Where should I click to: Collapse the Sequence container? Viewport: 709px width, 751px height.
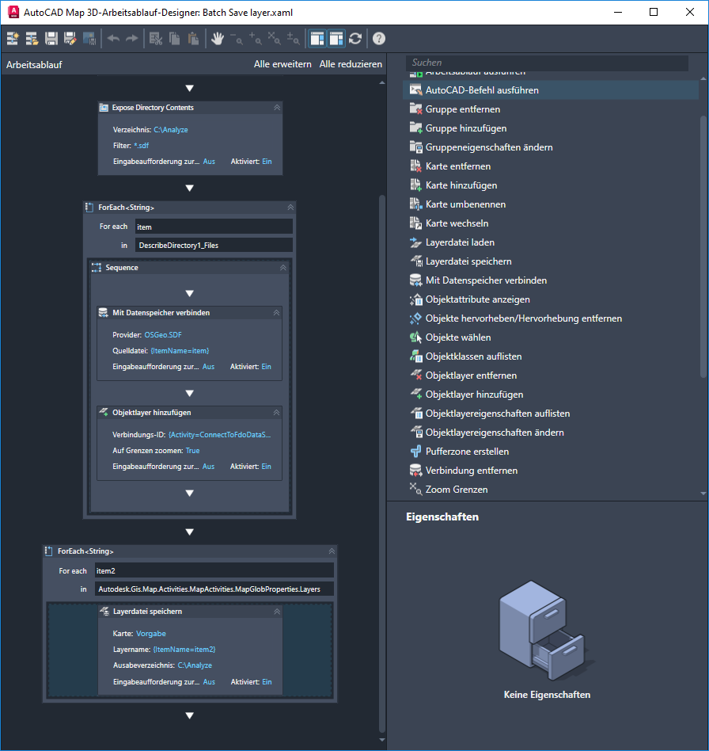283,268
